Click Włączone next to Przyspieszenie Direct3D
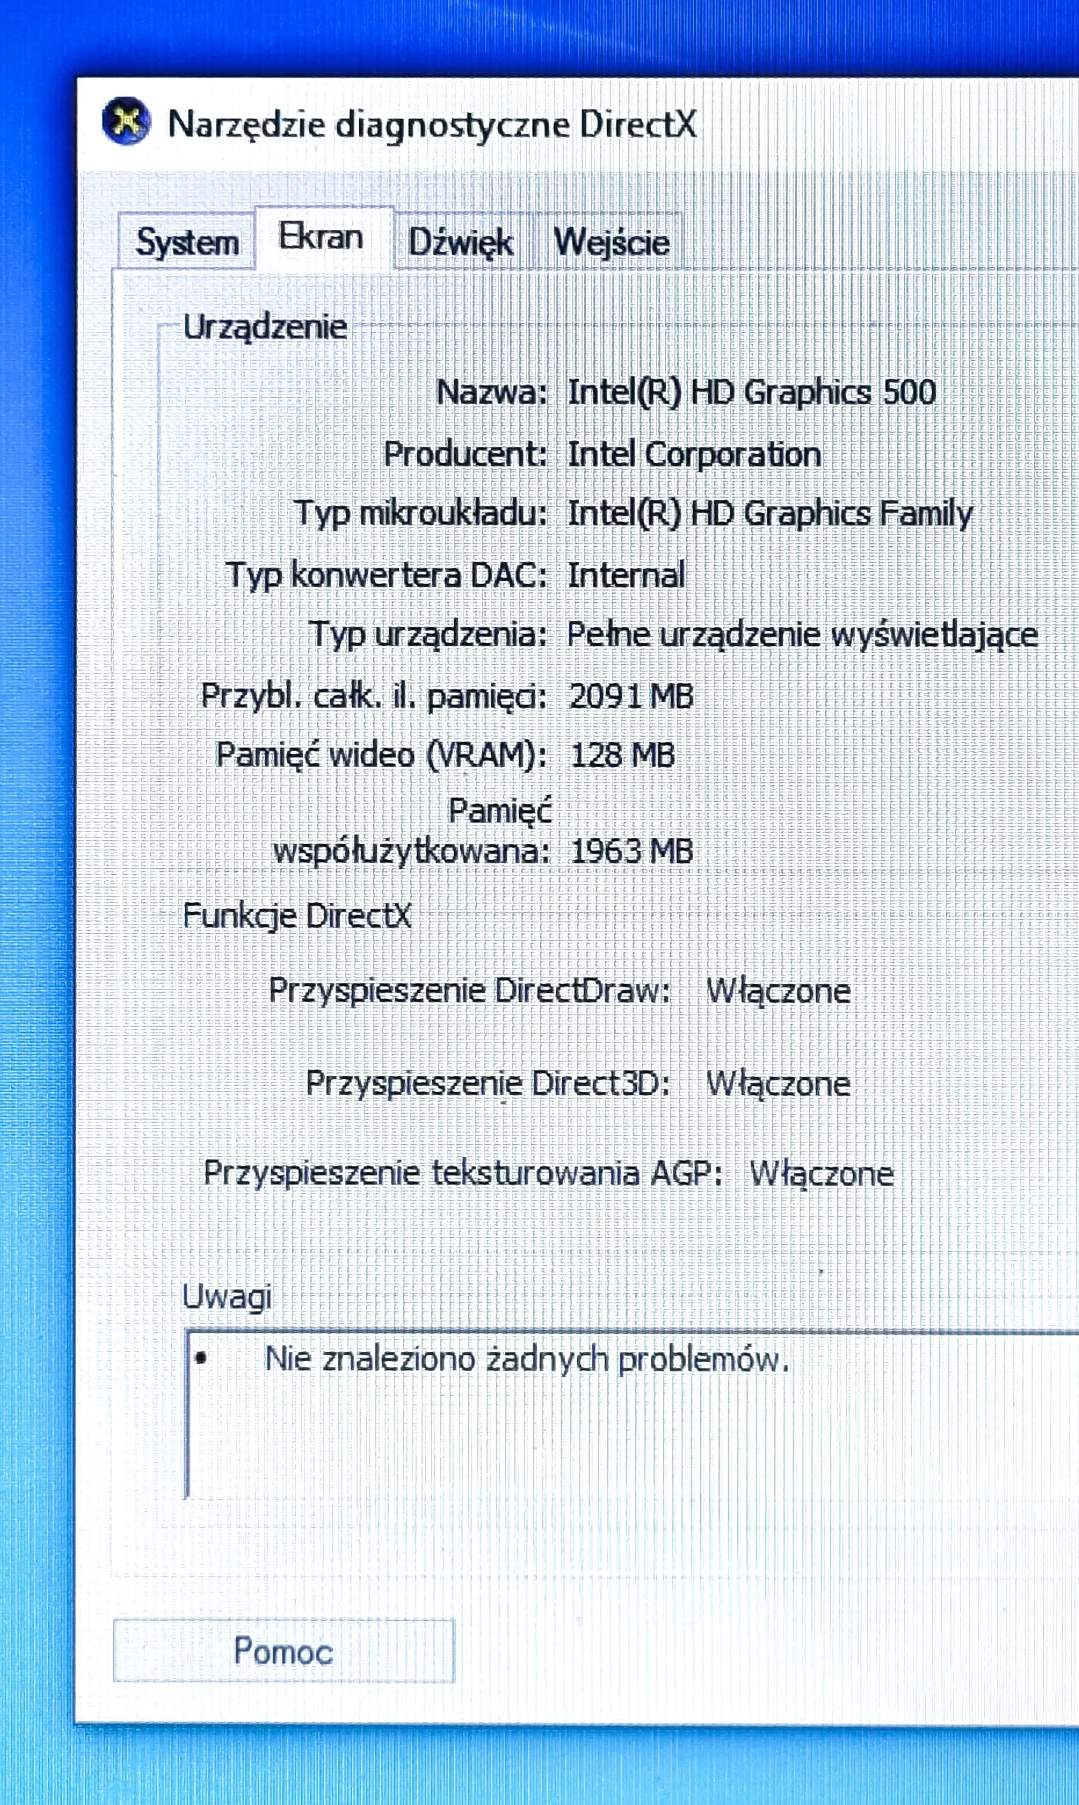The width and height of the screenshot is (1079, 1805). (x=778, y=1083)
